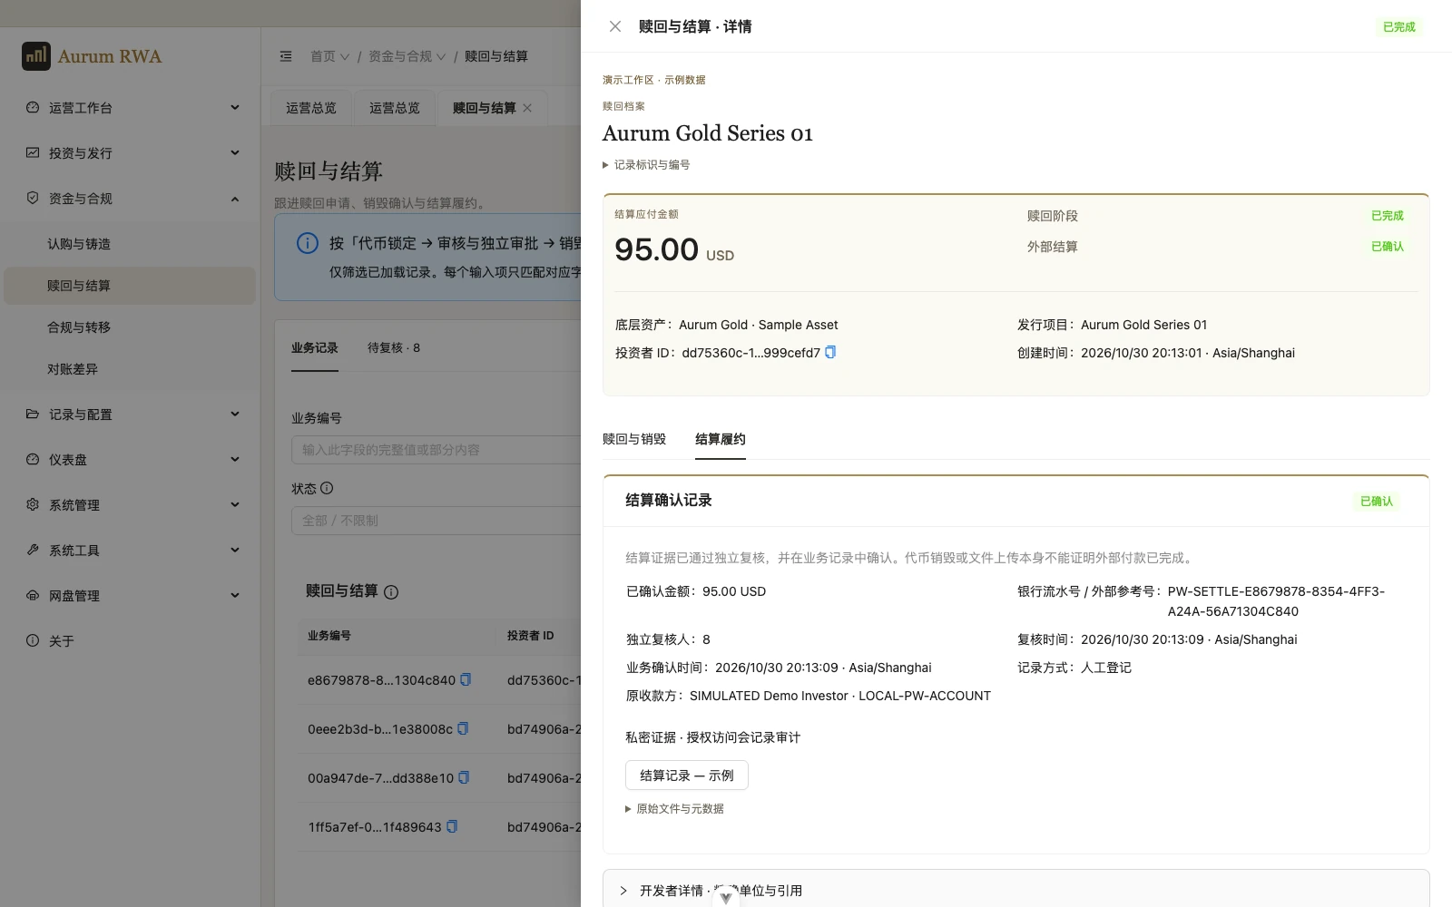Click the 系统工具 wrench icon
This screenshot has height=907, width=1452.
tap(33, 550)
